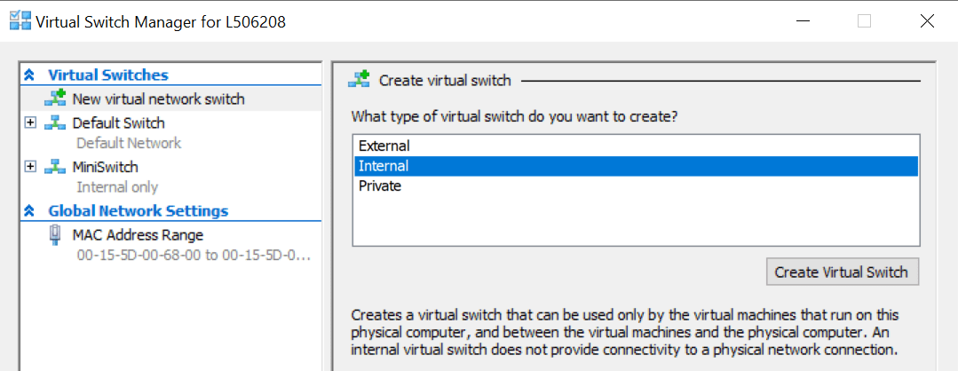Collapse the Global Network Settings chevron

coord(29,211)
